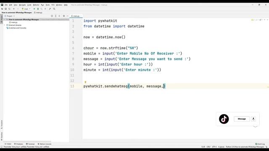This screenshot has height=151, width=269.
Task: Open the Edit menu
Action: pos(11,5)
